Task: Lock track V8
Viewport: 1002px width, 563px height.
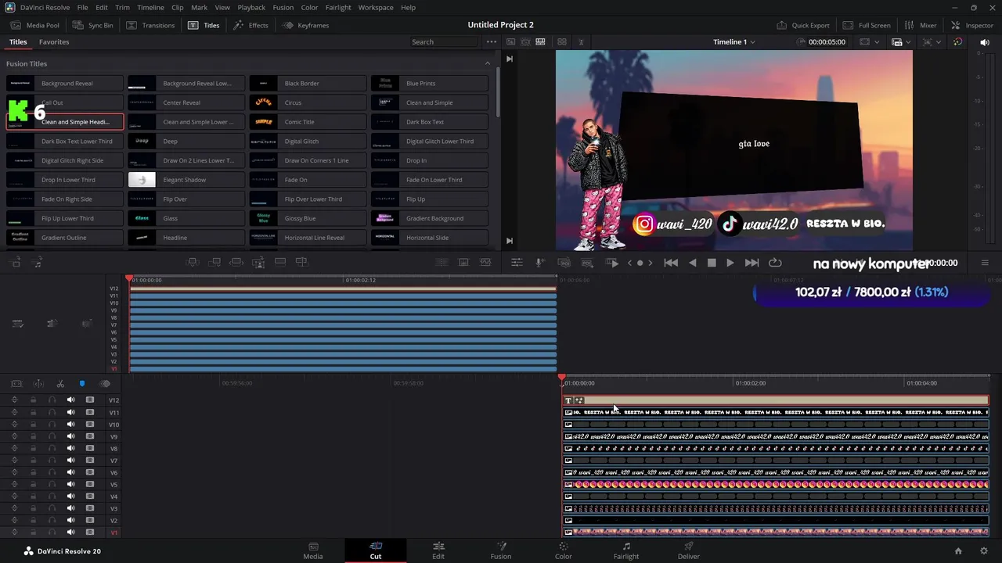Action: 33,449
